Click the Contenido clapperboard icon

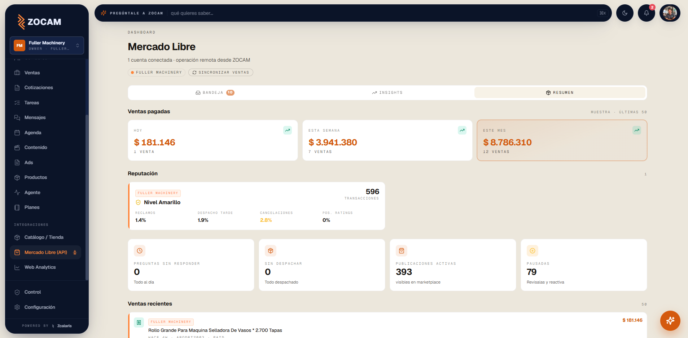[x=17, y=148]
